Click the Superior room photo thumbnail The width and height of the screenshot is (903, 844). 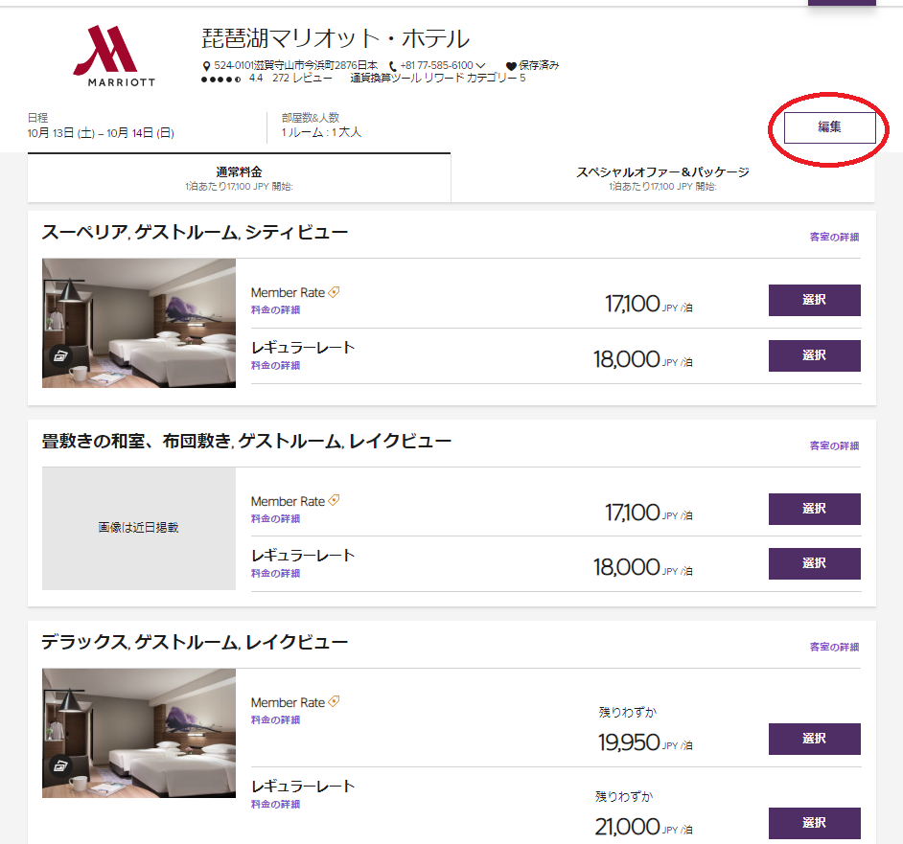pyautogui.click(x=139, y=323)
